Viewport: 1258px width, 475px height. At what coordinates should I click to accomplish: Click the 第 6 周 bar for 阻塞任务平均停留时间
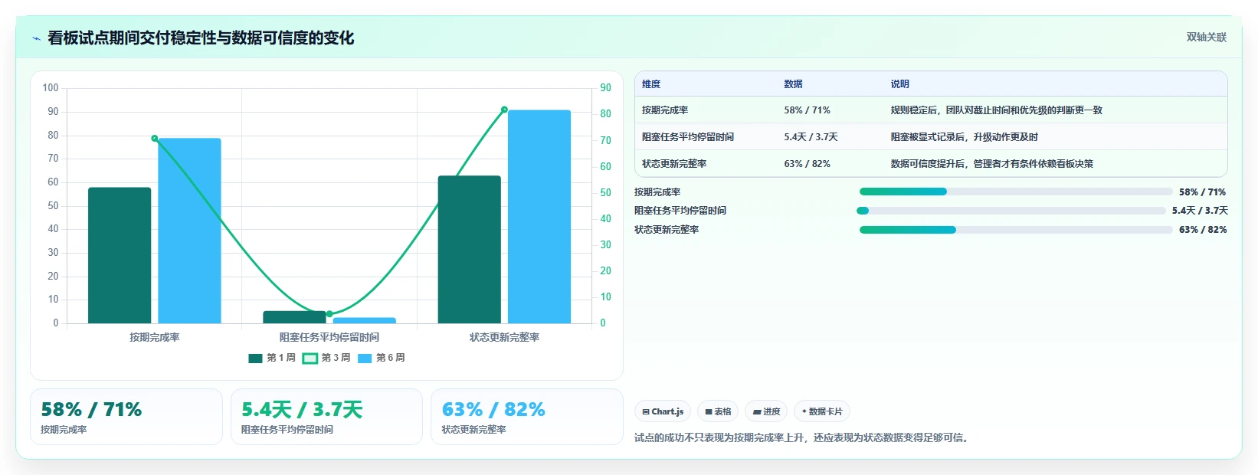[x=365, y=320]
